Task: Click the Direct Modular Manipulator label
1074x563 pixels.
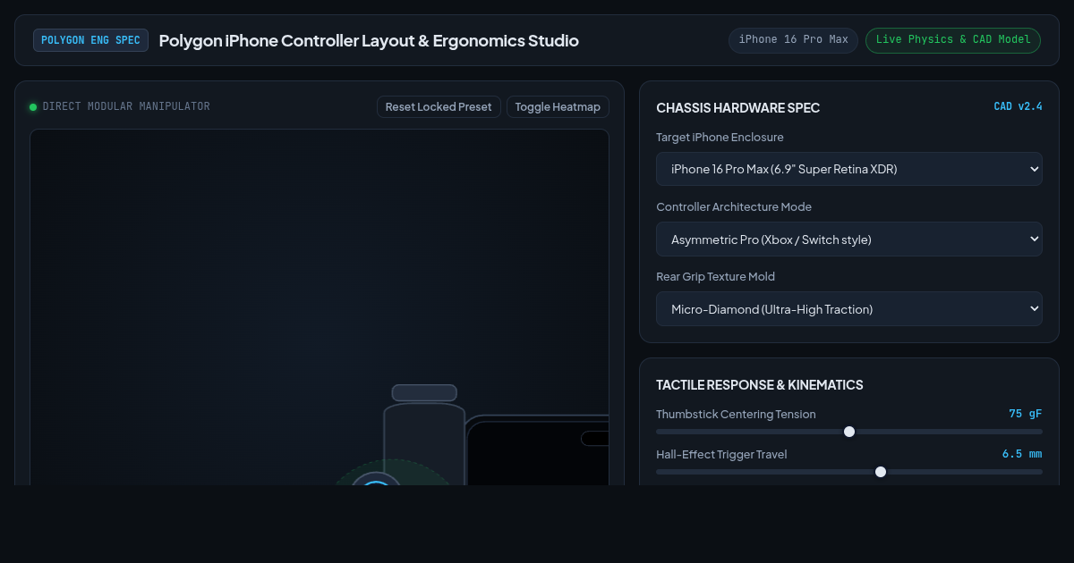Action: (x=126, y=106)
